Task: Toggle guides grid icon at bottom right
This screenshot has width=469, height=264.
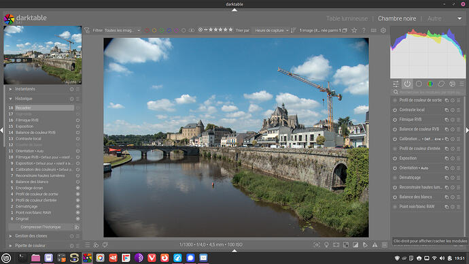Action: click(x=385, y=245)
